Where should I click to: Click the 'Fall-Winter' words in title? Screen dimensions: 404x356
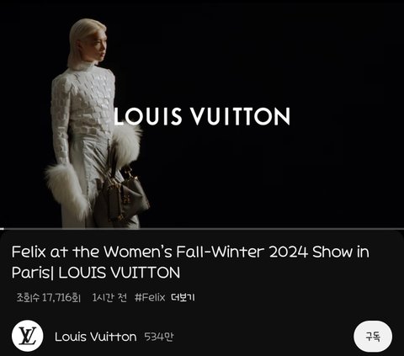coord(220,252)
